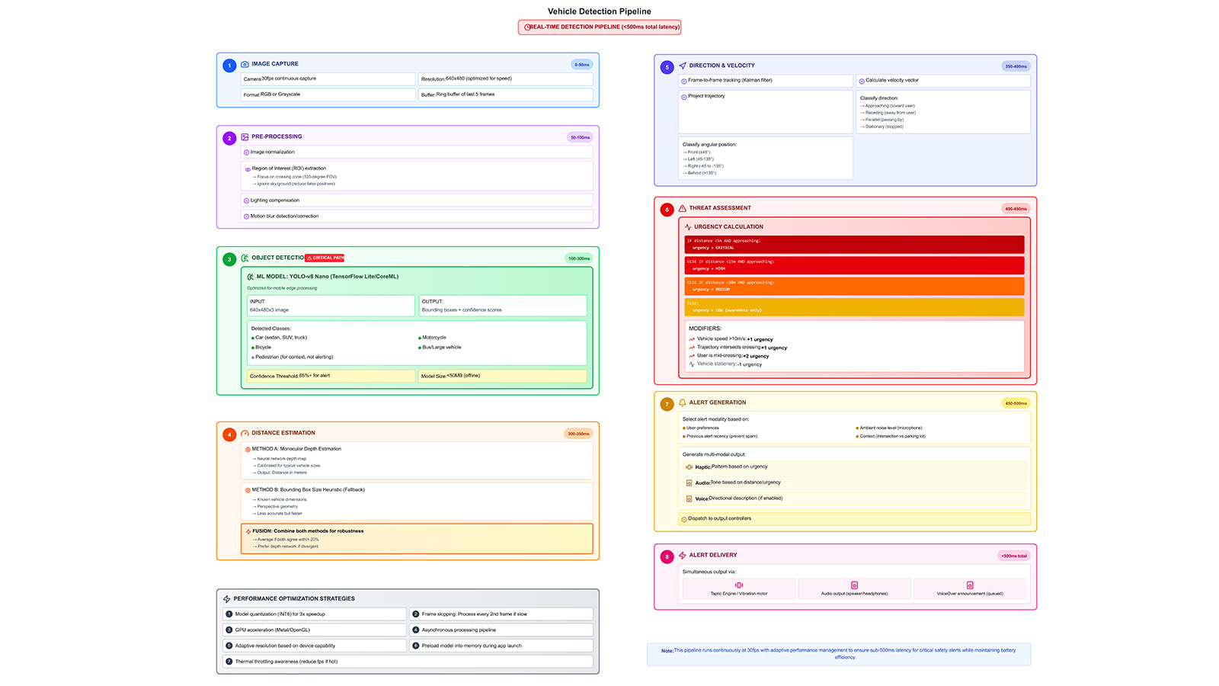The width and height of the screenshot is (1219, 686).
Task: Click the camera icon in Image Capture header
Action: click(x=245, y=63)
